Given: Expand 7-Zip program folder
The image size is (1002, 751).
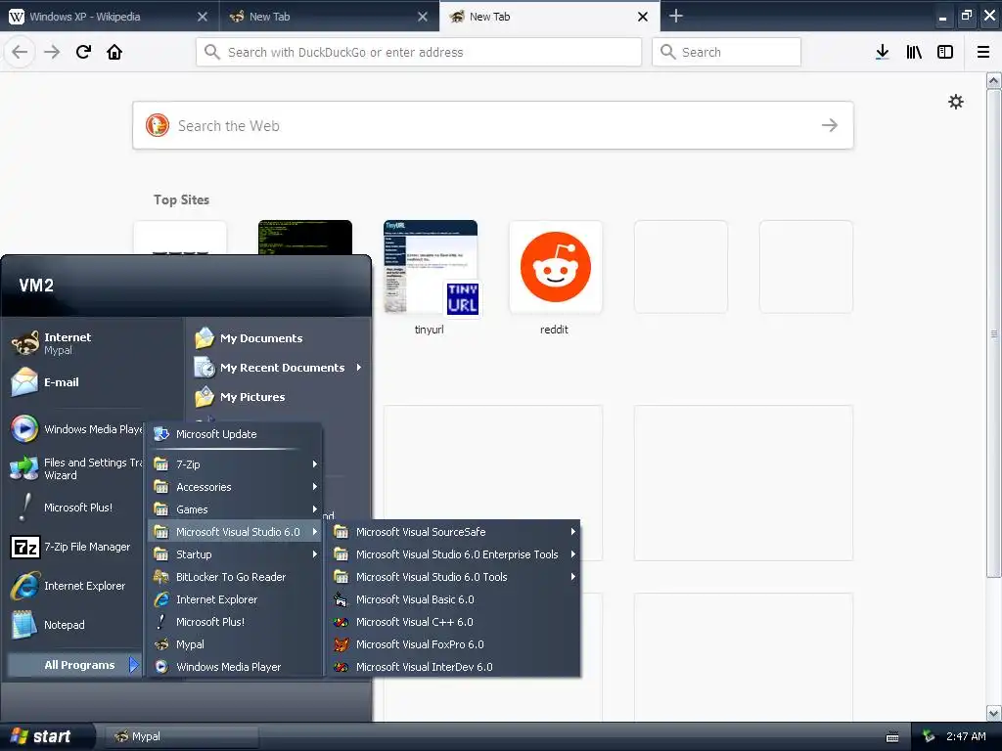Looking at the screenshot, I should [x=235, y=464].
